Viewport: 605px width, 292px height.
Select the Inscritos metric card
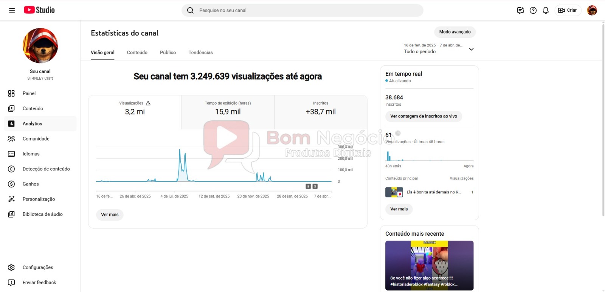320,109
